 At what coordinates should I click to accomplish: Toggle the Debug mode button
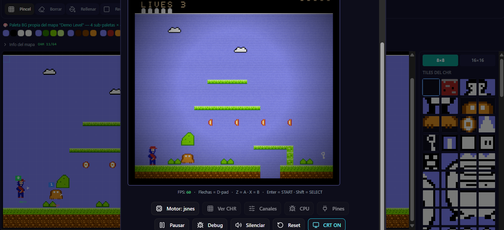click(x=210, y=225)
